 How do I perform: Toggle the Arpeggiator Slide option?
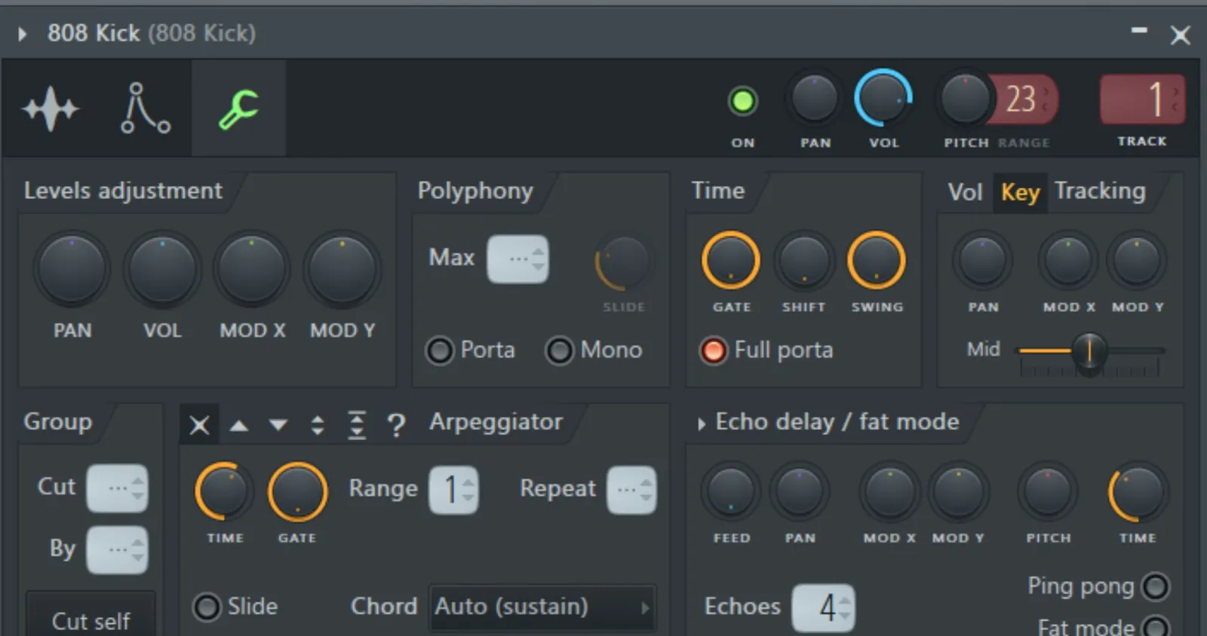pos(207,607)
